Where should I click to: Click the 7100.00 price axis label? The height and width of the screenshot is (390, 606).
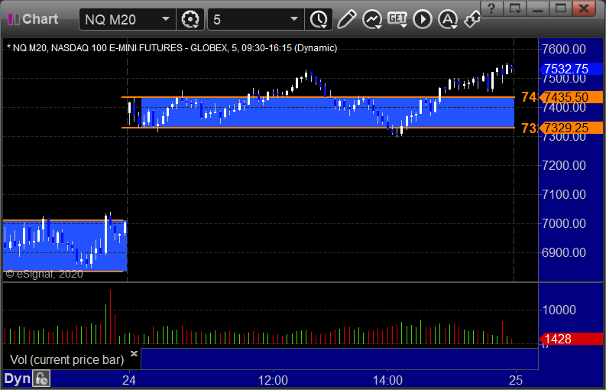(x=564, y=194)
